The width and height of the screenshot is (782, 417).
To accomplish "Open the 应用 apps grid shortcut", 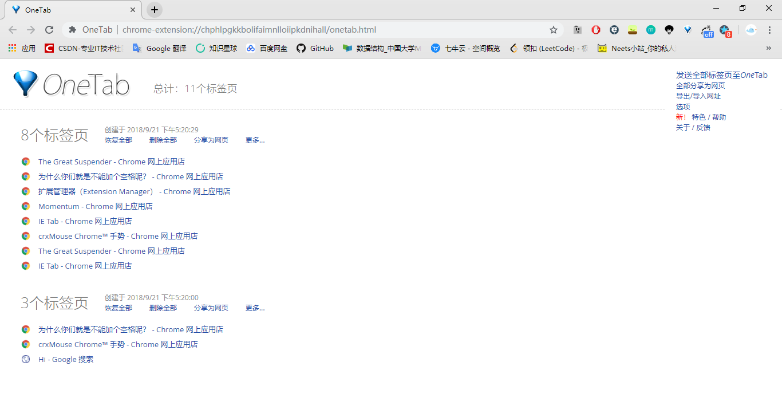I will [22, 49].
